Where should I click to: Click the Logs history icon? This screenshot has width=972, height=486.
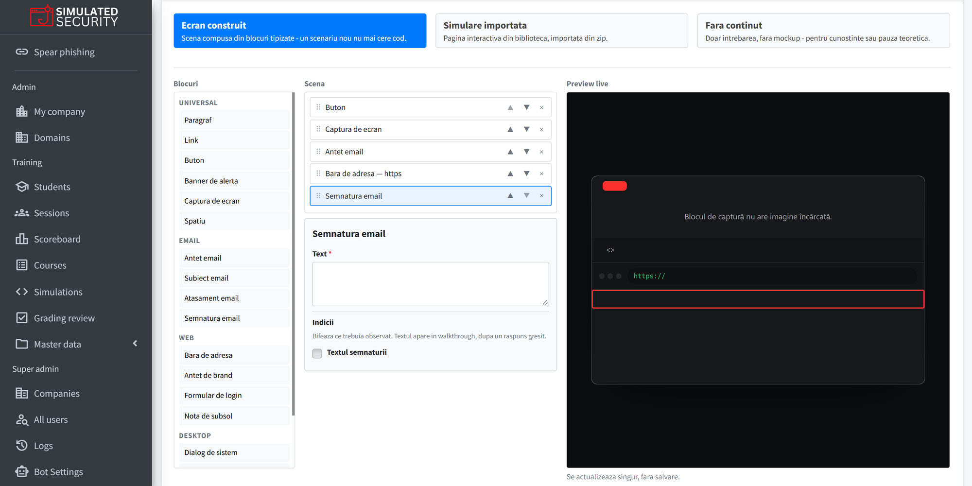point(22,445)
